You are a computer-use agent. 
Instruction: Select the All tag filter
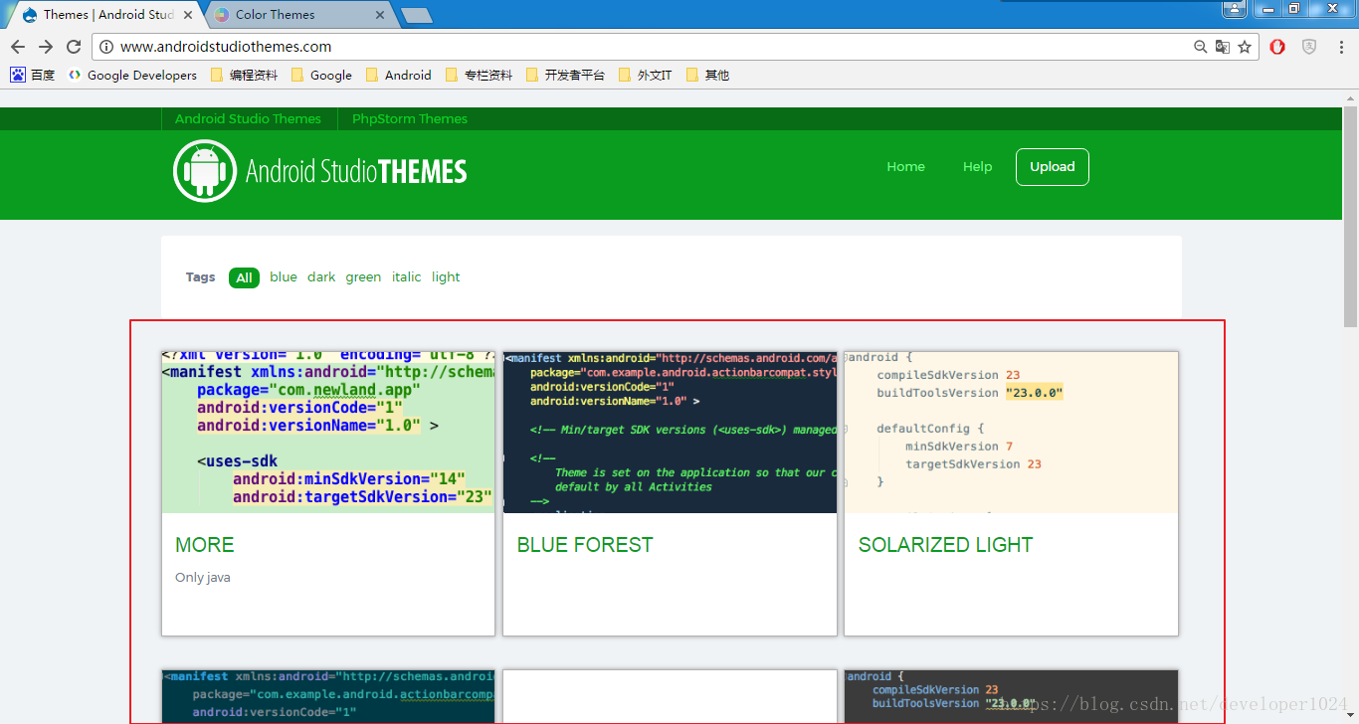244,277
